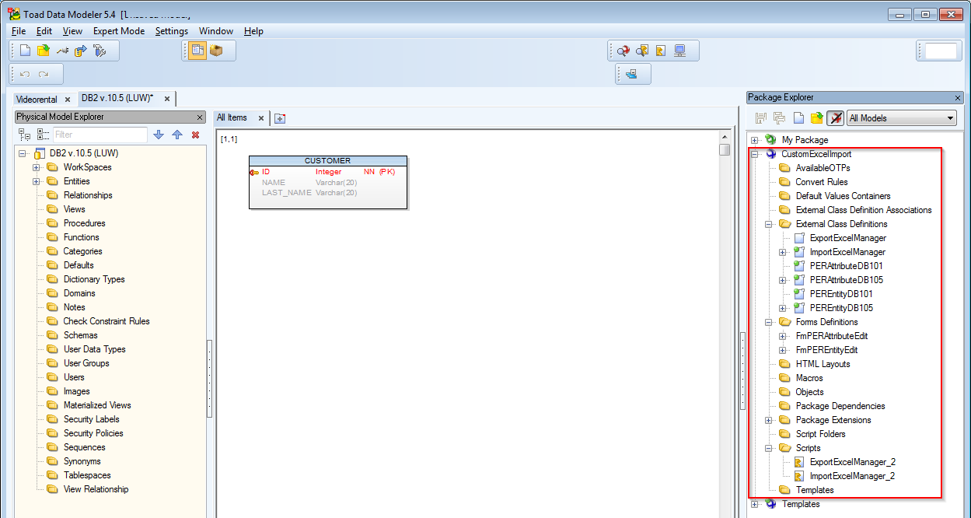
Task: Click the monitor icon in the top toolbar
Action: 680,51
